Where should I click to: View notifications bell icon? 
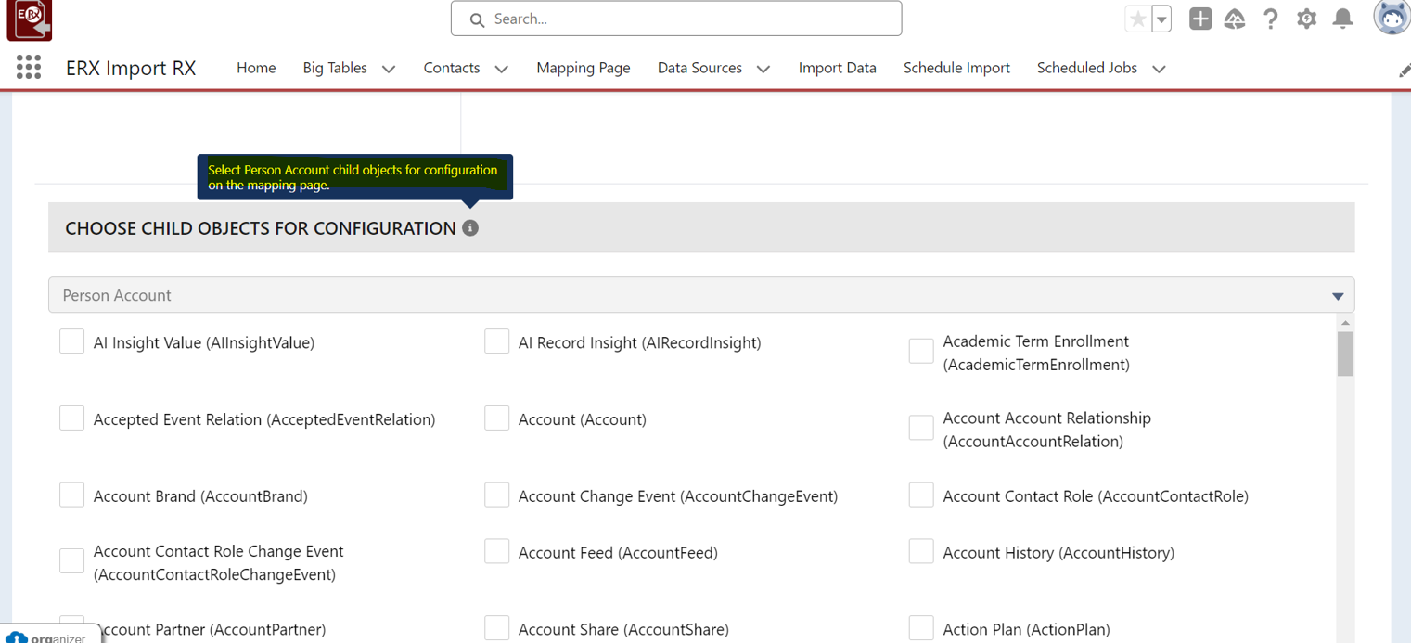click(x=1342, y=19)
